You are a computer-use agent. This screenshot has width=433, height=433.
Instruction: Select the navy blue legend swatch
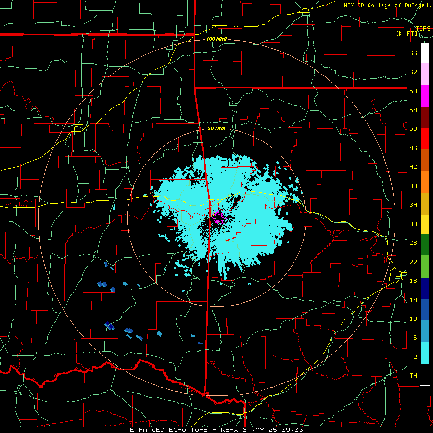point(425,288)
